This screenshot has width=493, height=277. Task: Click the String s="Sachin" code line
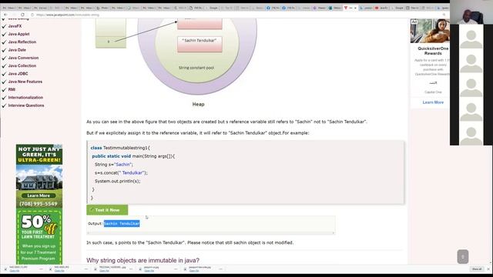pos(114,165)
